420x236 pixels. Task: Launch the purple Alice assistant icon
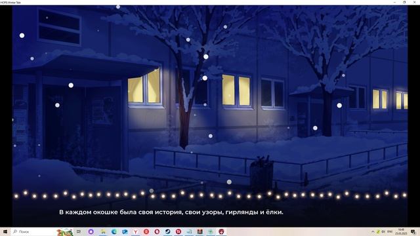point(91,231)
